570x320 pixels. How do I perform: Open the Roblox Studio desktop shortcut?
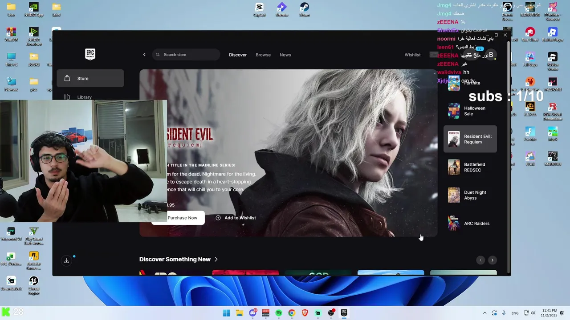[x=553, y=62]
